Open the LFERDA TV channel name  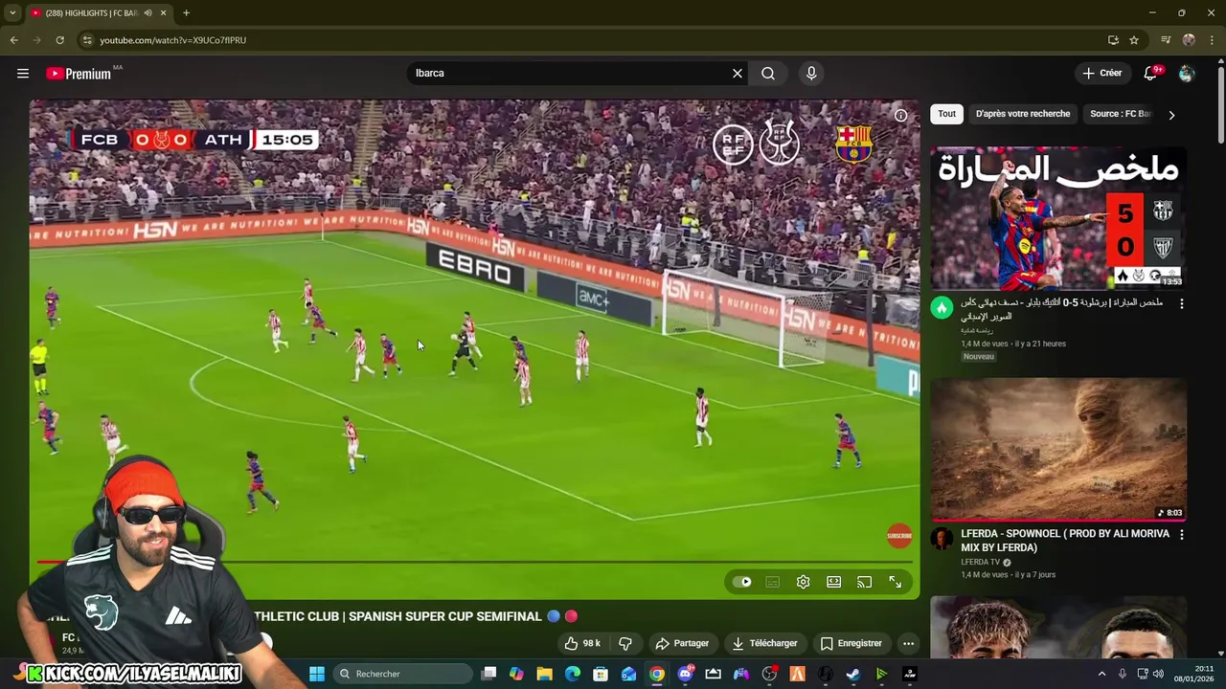click(981, 563)
